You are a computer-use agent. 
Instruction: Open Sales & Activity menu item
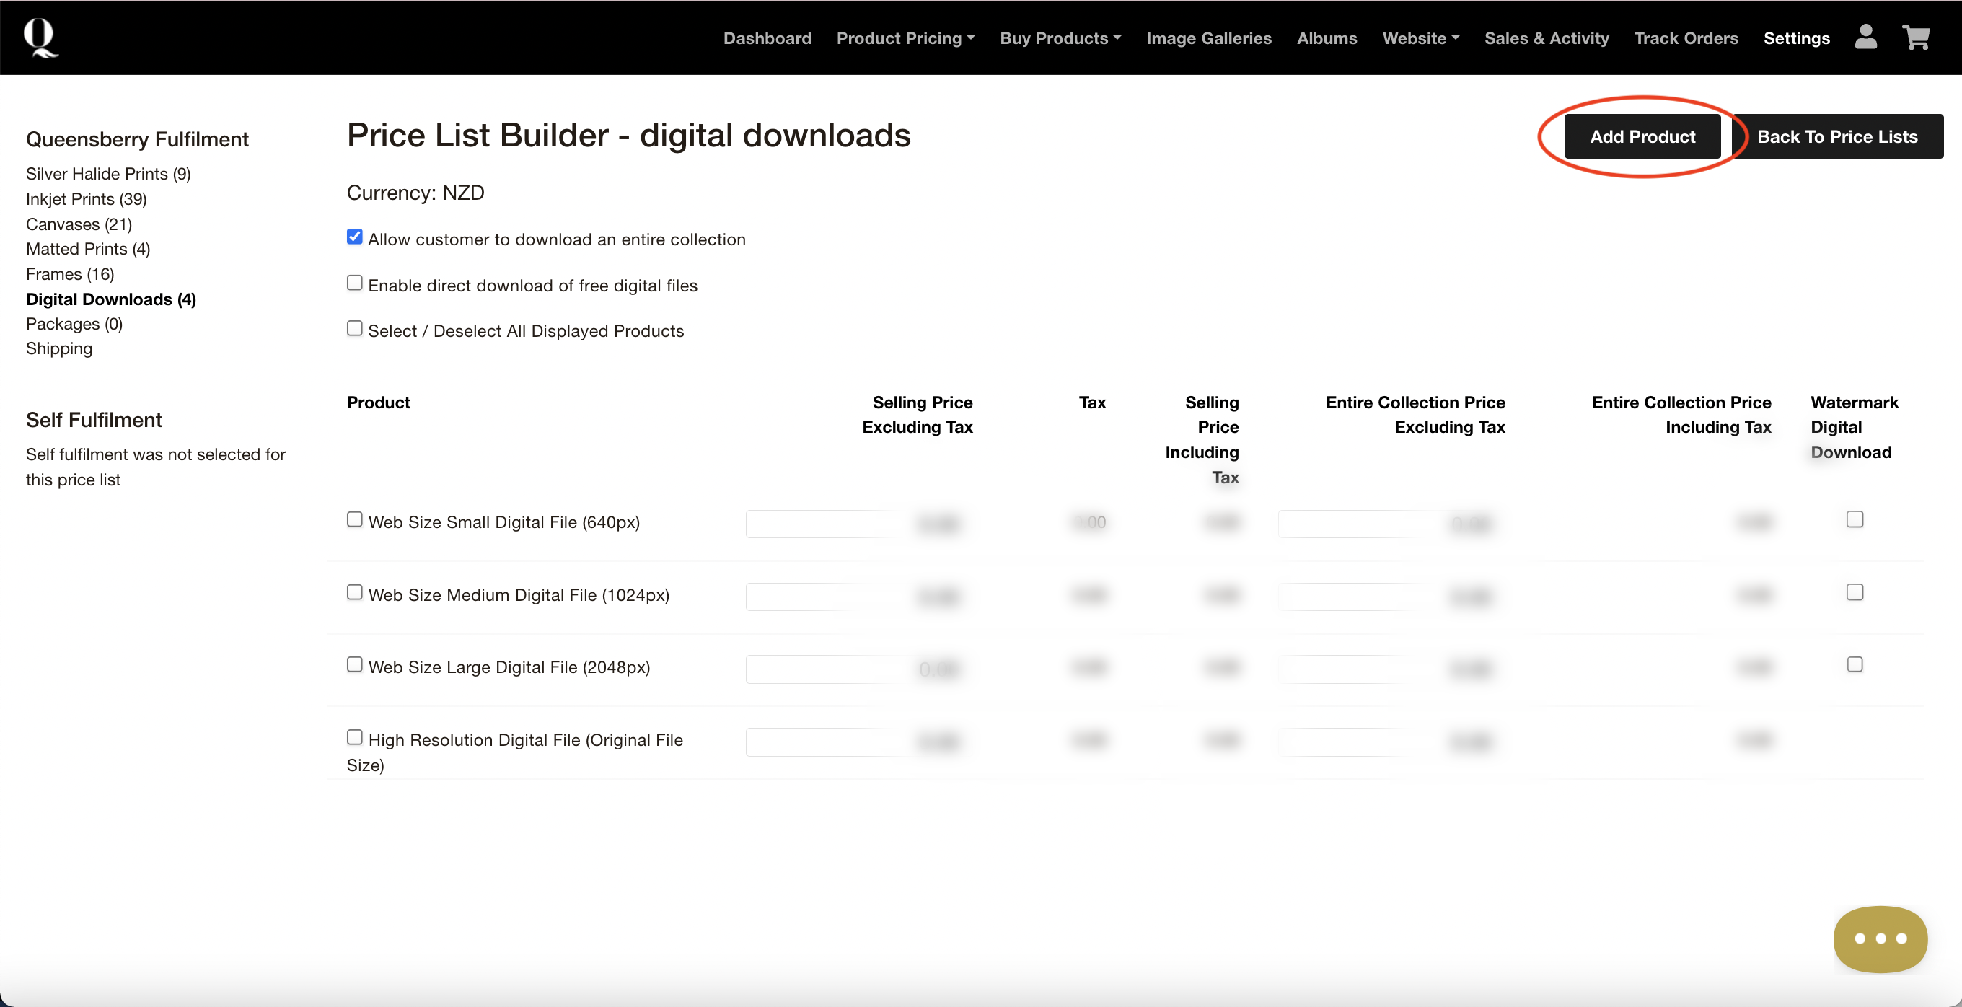coord(1545,38)
